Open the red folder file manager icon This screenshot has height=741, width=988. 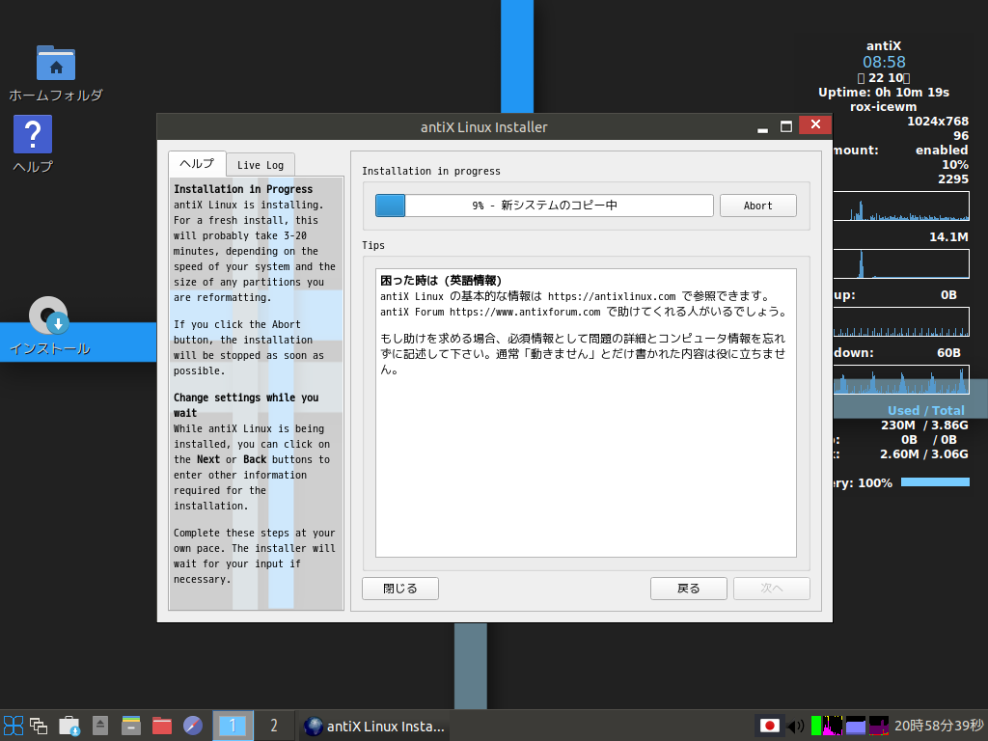coord(162,726)
